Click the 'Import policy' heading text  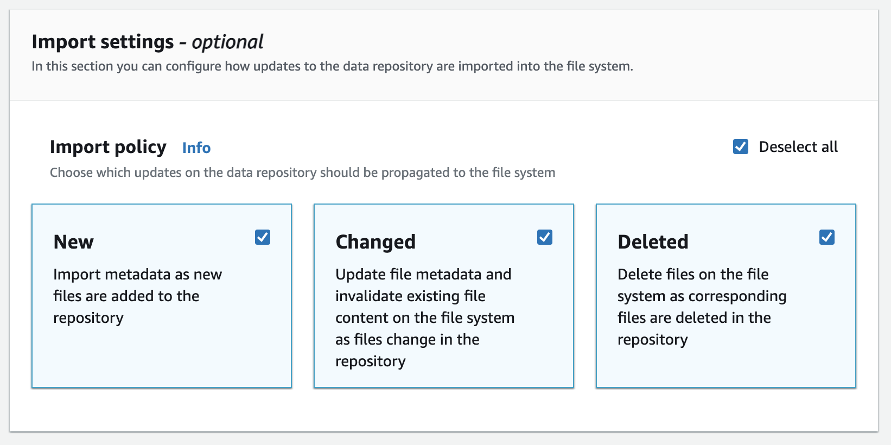[108, 147]
